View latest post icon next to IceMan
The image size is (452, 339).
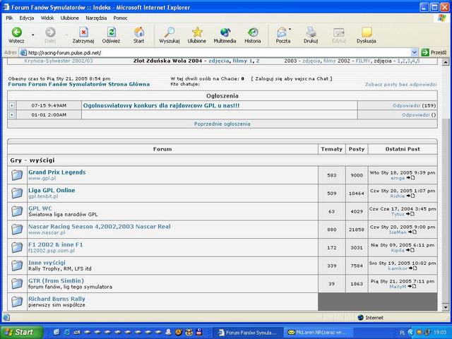(x=412, y=232)
